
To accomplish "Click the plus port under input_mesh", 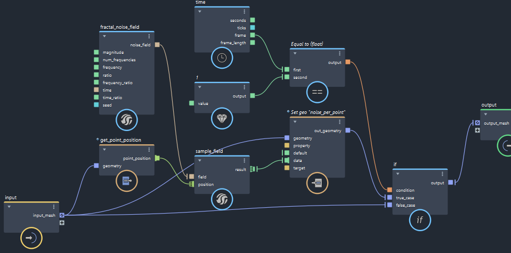I will coord(62,223).
